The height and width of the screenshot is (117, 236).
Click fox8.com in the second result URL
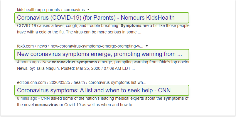coord(25,46)
